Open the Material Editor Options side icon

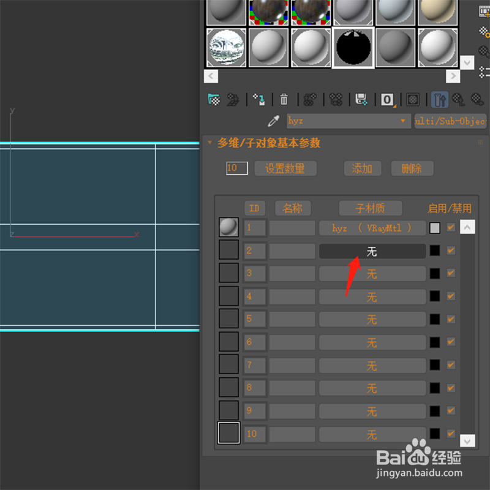click(x=484, y=32)
